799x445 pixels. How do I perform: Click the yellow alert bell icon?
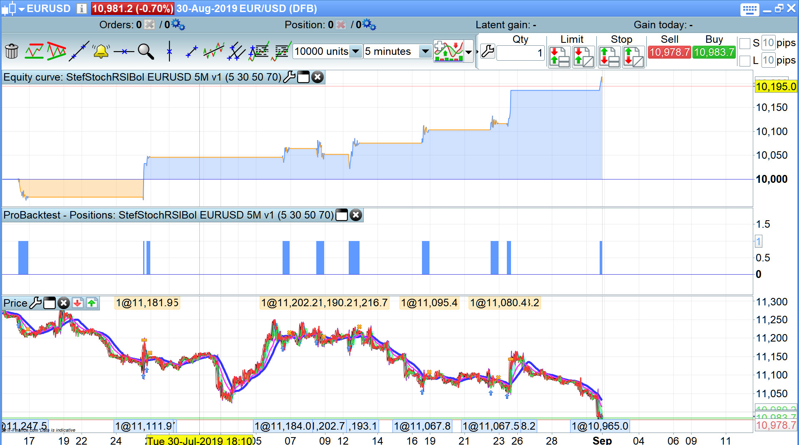point(101,52)
